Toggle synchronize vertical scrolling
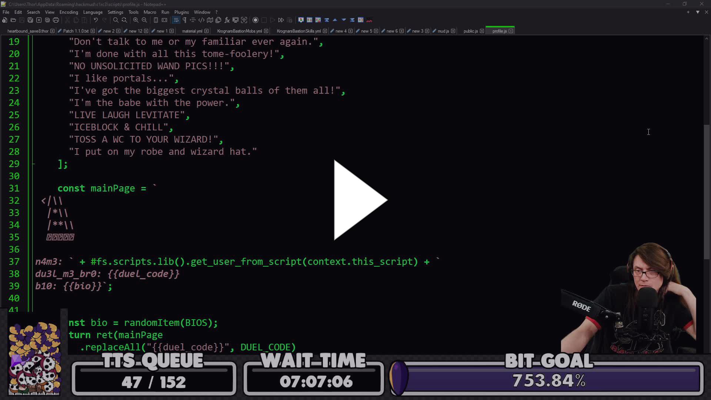Screen dimensions: 711x400 [155, 20]
